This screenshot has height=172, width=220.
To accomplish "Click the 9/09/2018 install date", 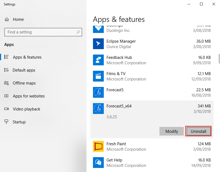I will pos(202,63).
